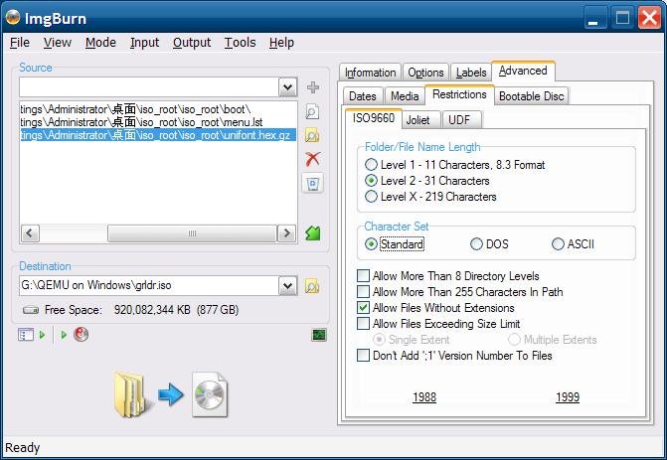Viewport: 667px width, 460px height.
Task: Click the blue arrow build icon
Action: tap(171, 394)
